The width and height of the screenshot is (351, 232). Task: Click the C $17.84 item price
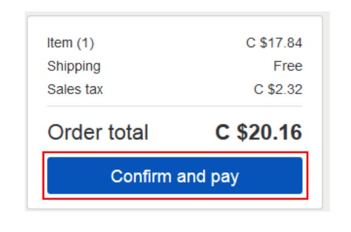point(274,43)
